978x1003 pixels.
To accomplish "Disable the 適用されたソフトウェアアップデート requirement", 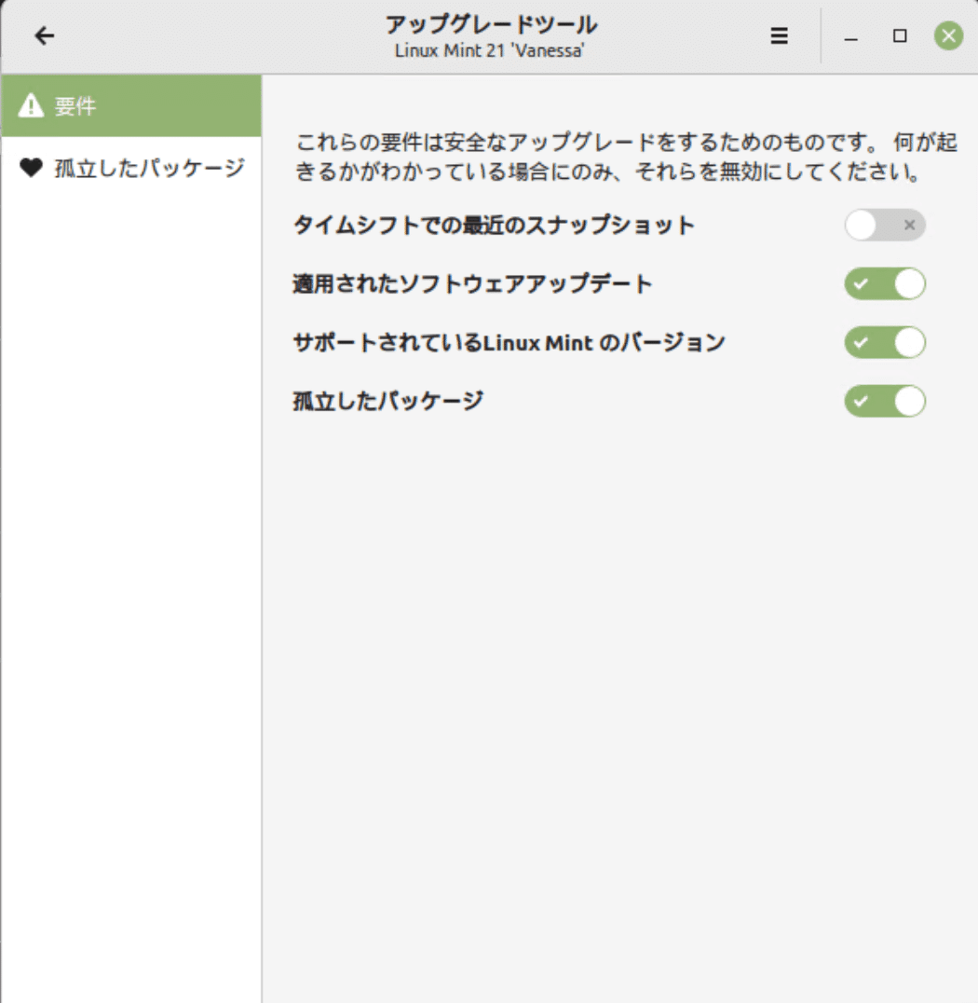I will point(884,283).
